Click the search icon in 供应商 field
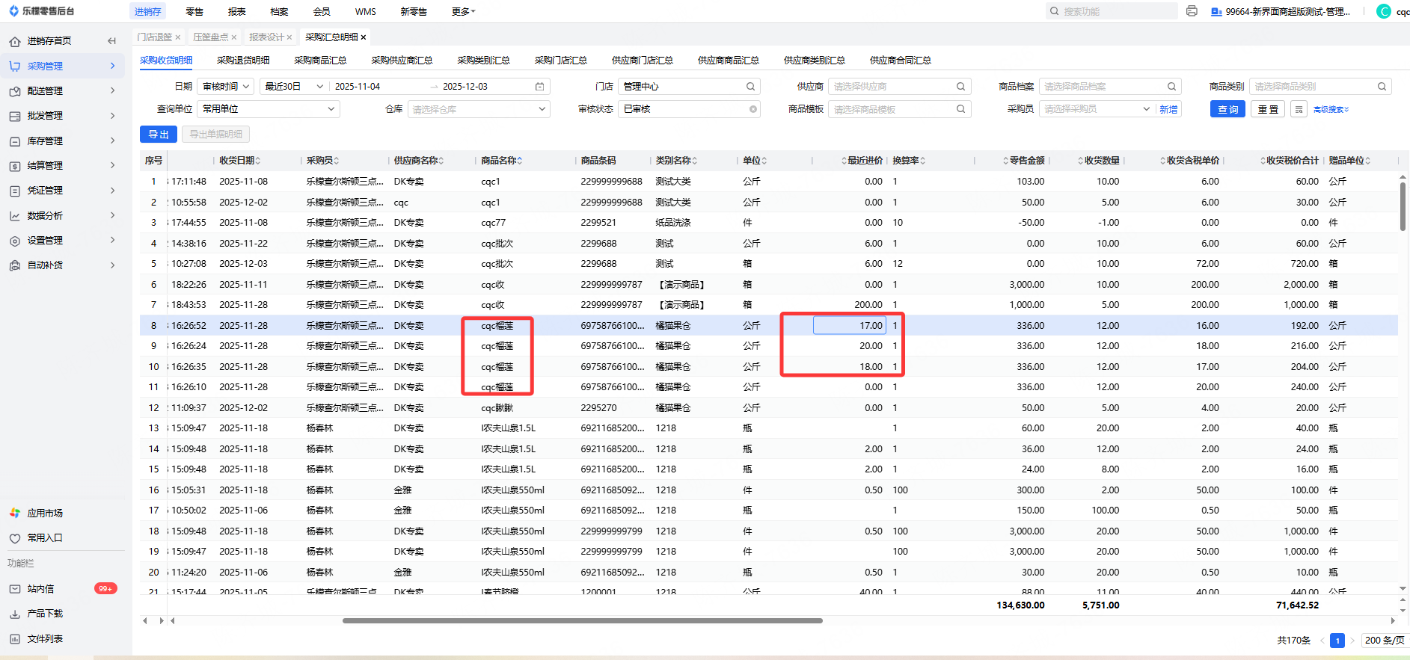 pos(960,87)
